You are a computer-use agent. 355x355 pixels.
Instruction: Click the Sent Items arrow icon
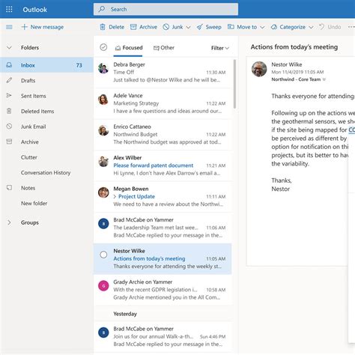pyautogui.click(x=9, y=96)
